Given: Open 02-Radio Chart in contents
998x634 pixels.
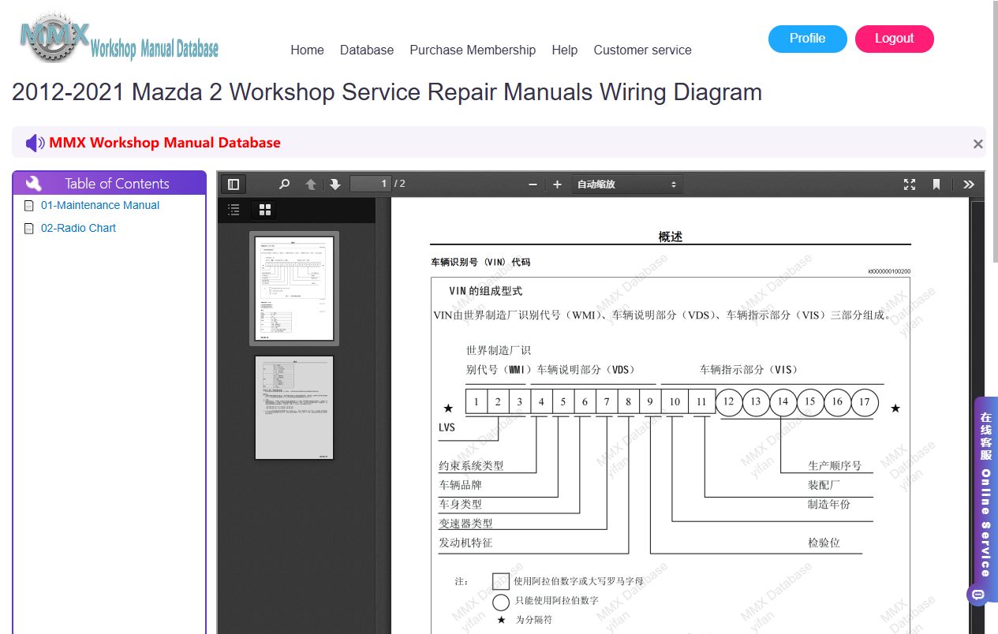Looking at the screenshot, I should (78, 228).
